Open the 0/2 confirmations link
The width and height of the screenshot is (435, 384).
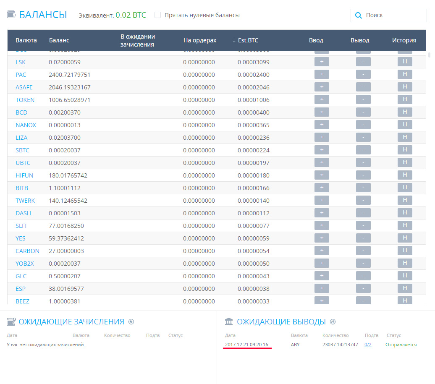click(x=368, y=345)
